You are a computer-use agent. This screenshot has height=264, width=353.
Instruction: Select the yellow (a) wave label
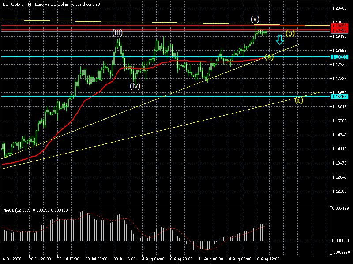click(269, 56)
